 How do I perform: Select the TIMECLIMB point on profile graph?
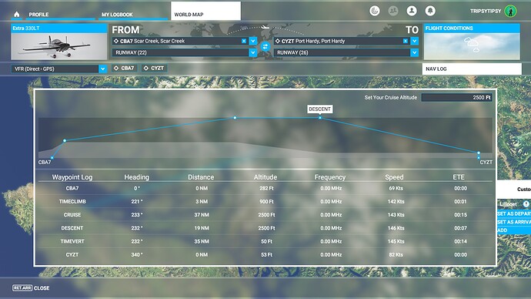[65, 140]
